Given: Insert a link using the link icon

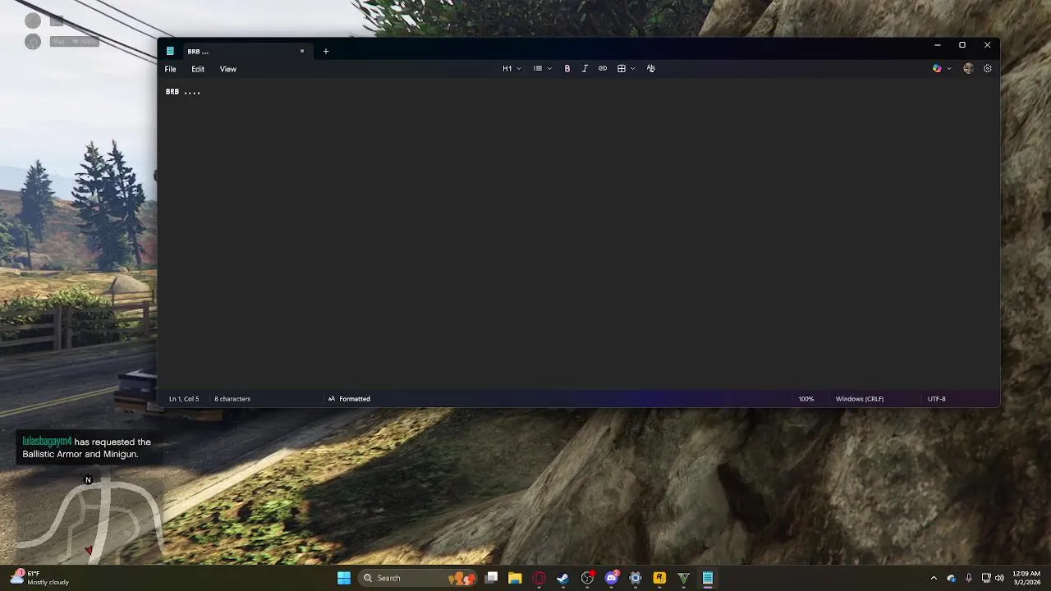Looking at the screenshot, I should [x=603, y=69].
